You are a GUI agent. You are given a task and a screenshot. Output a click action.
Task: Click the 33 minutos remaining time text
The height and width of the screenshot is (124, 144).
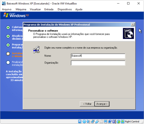click(x=17, y=80)
